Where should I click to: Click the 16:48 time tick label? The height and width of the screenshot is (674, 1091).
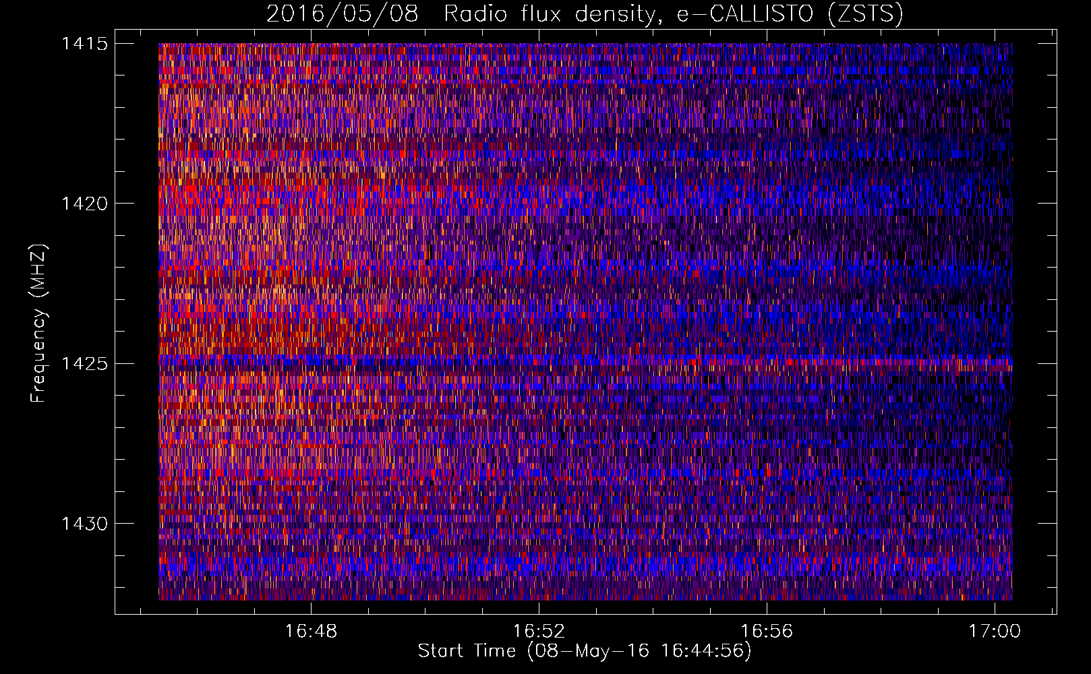[311, 632]
